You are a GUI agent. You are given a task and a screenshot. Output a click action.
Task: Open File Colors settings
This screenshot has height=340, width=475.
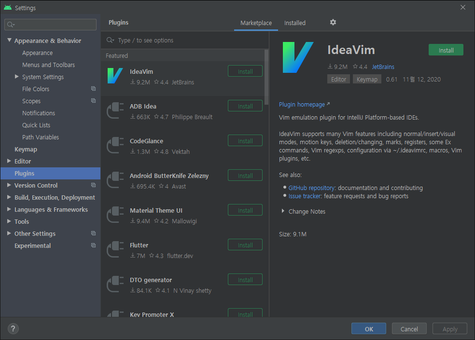tap(35, 89)
